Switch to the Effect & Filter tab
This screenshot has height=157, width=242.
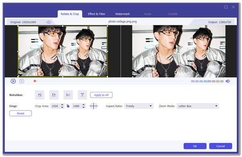(x=97, y=14)
